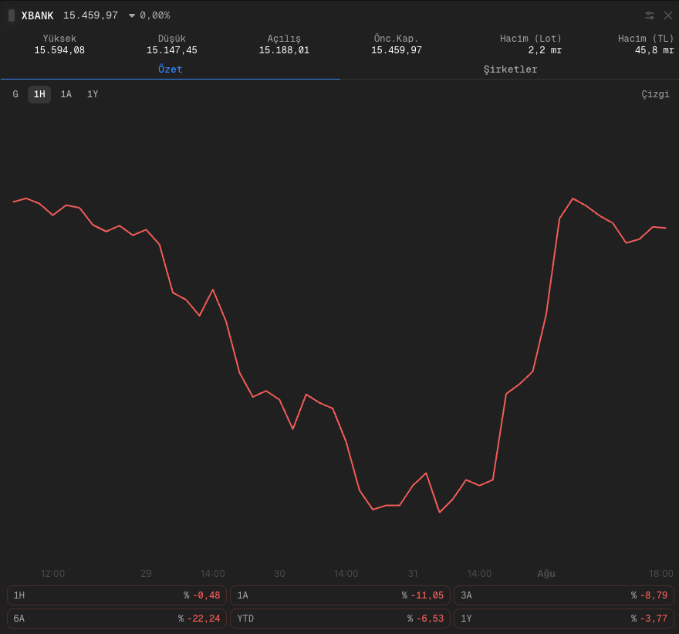Expand the Çizgi chart type selector
679x634 pixels.
point(655,94)
